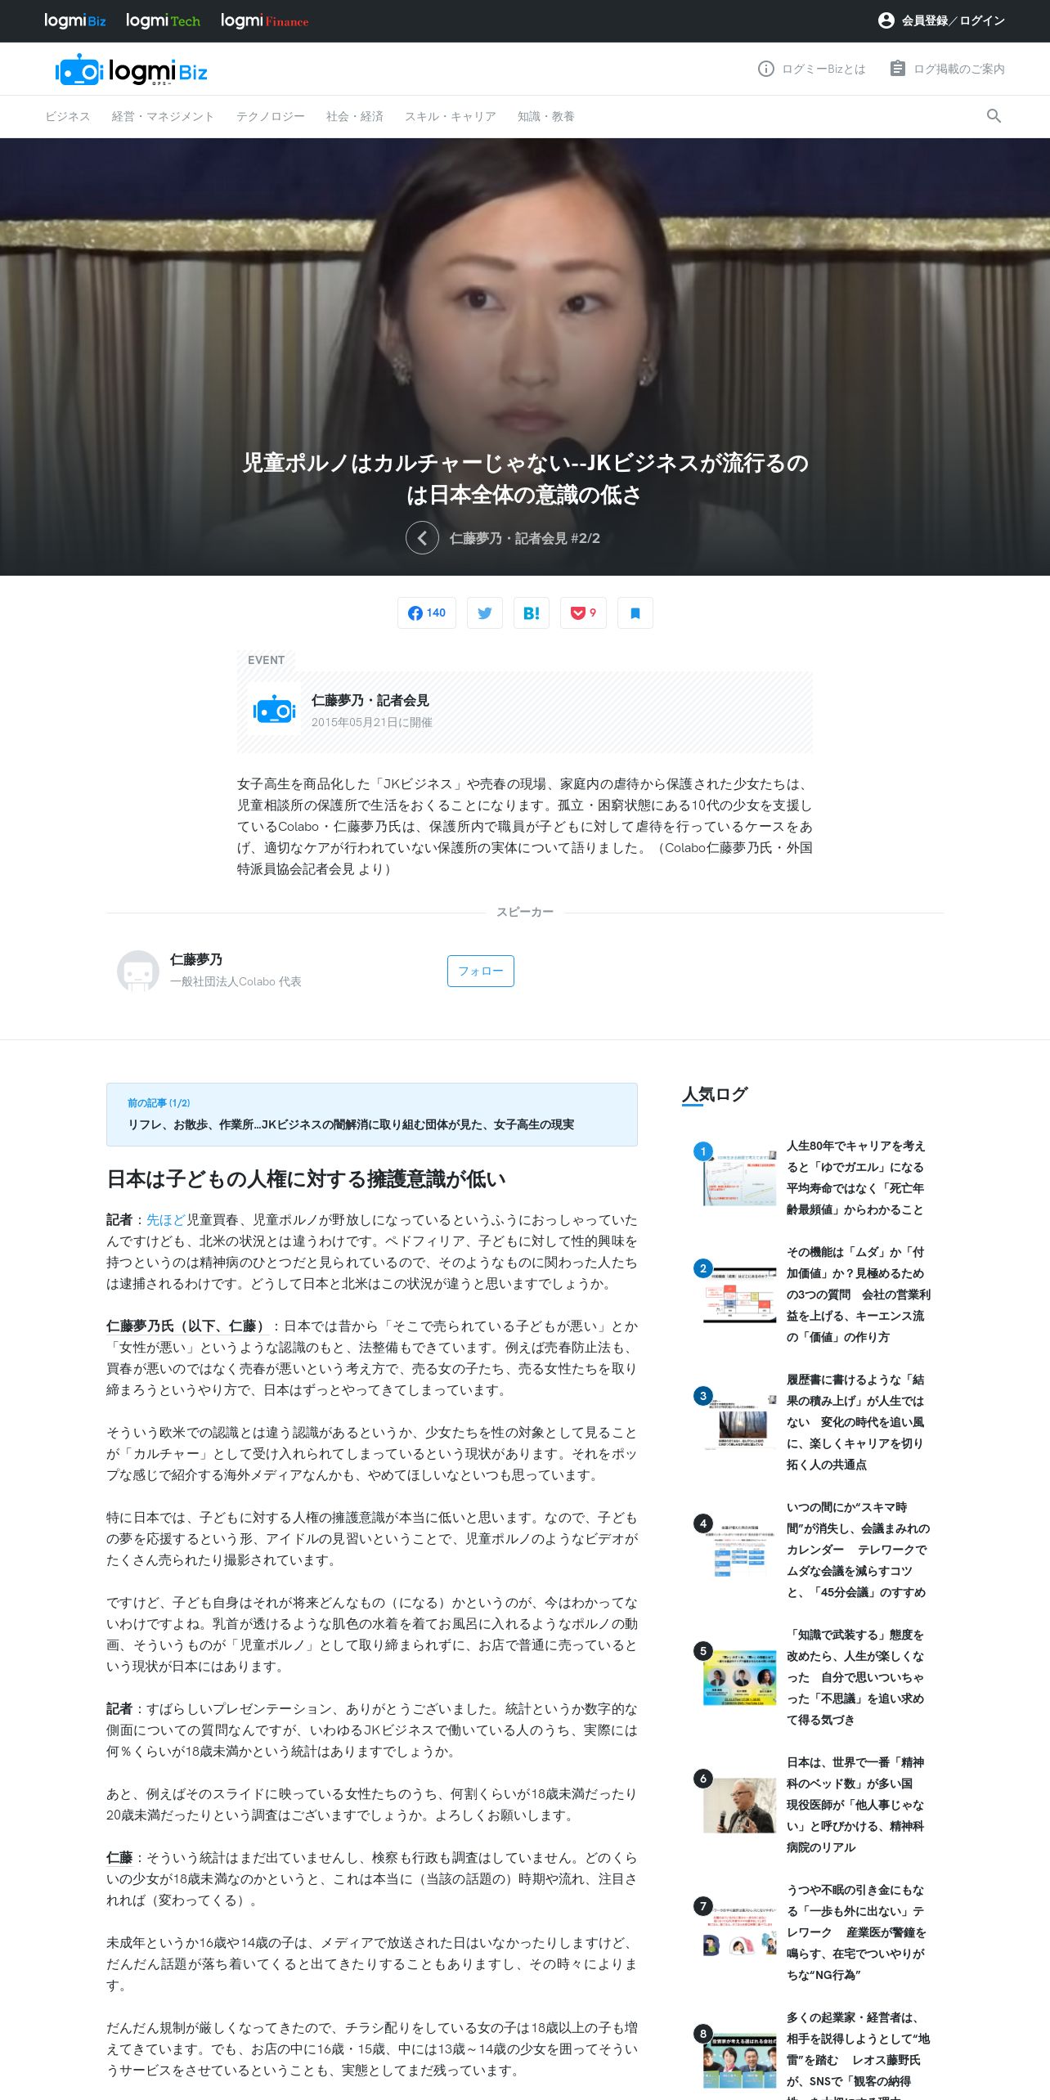
Task: Click the info icon beside ログミーBizとは
Action: (765, 69)
